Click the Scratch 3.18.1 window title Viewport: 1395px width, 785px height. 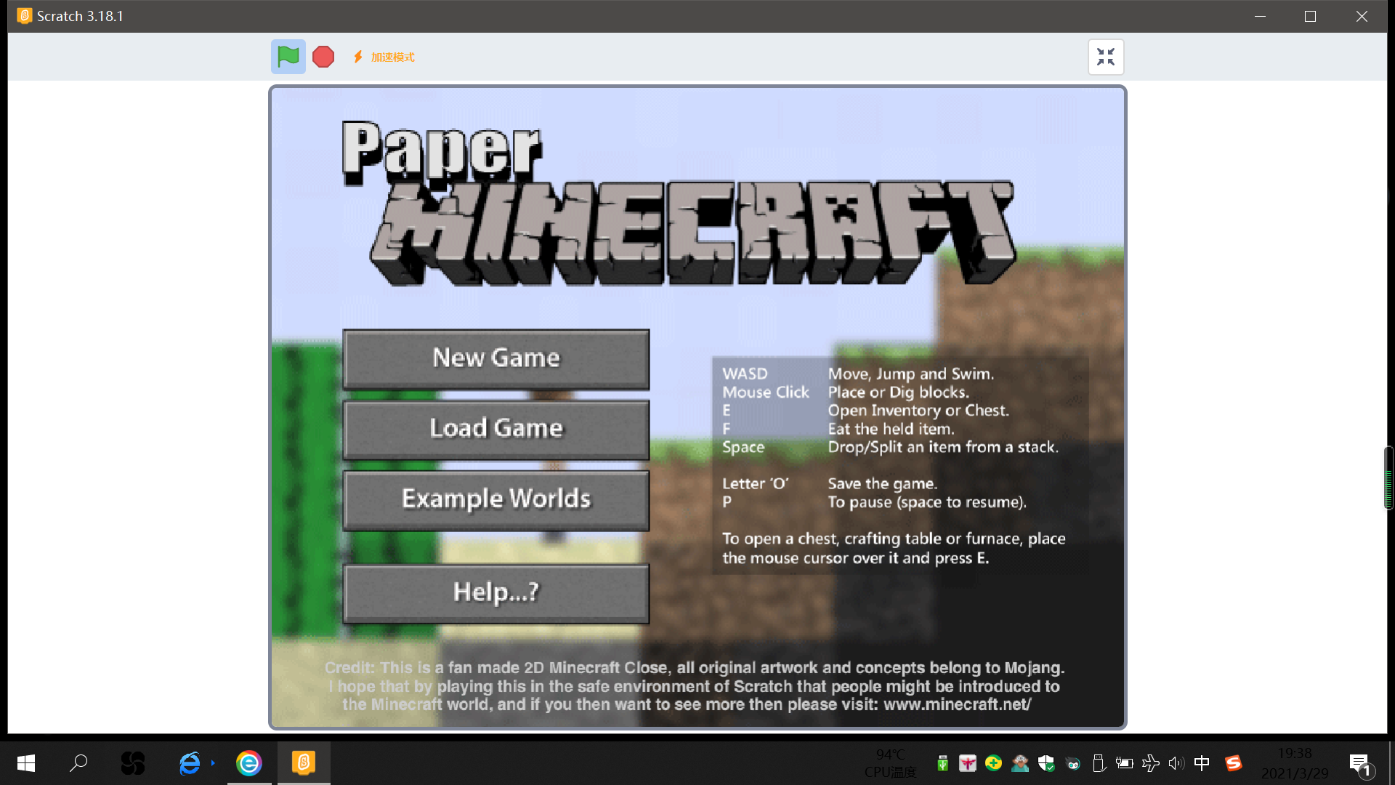(80, 16)
